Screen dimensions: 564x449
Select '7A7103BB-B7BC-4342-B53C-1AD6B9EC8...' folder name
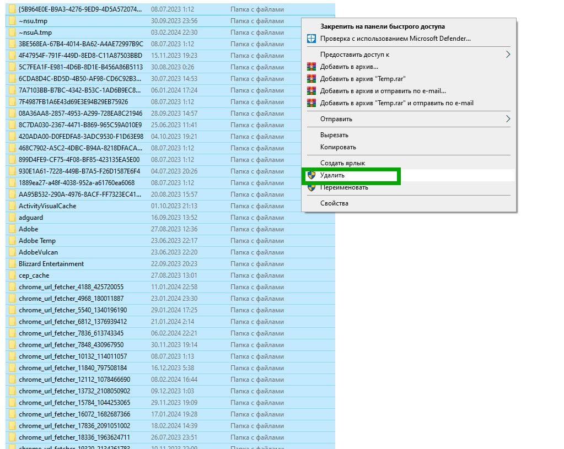pyautogui.click(x=80, y=90)
